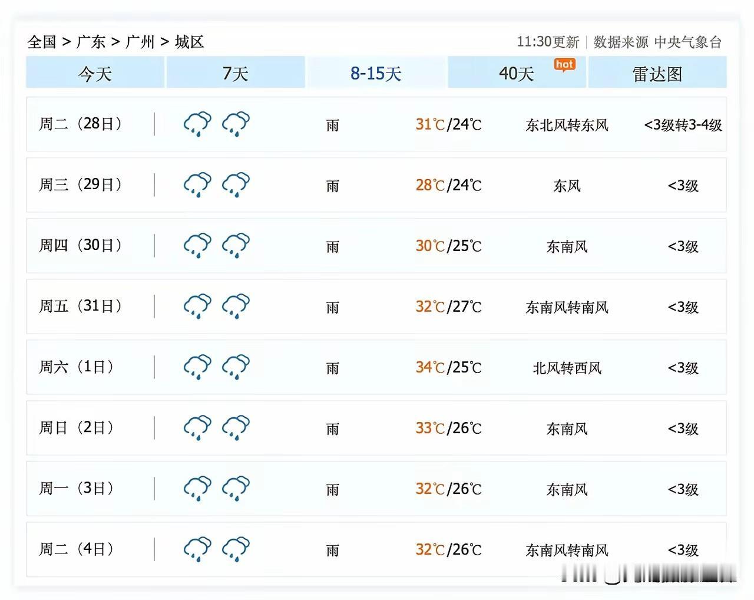Click the first rain icon for 周二 28日
This screenshot has width=754, height=600.
(x=197, y=124)
